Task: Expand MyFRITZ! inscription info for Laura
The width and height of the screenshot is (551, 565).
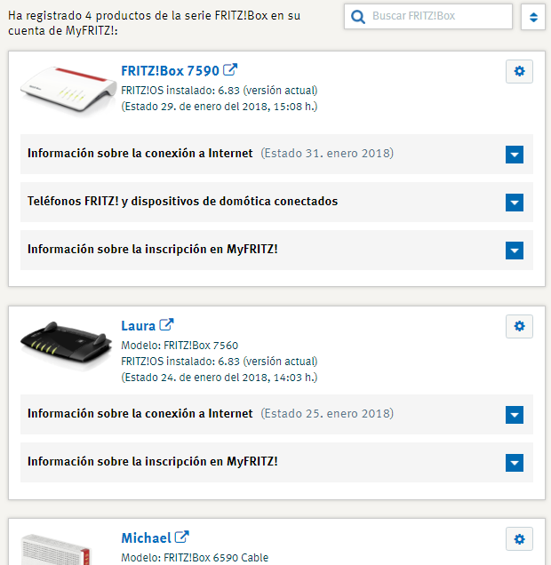Action: point(515,463)
